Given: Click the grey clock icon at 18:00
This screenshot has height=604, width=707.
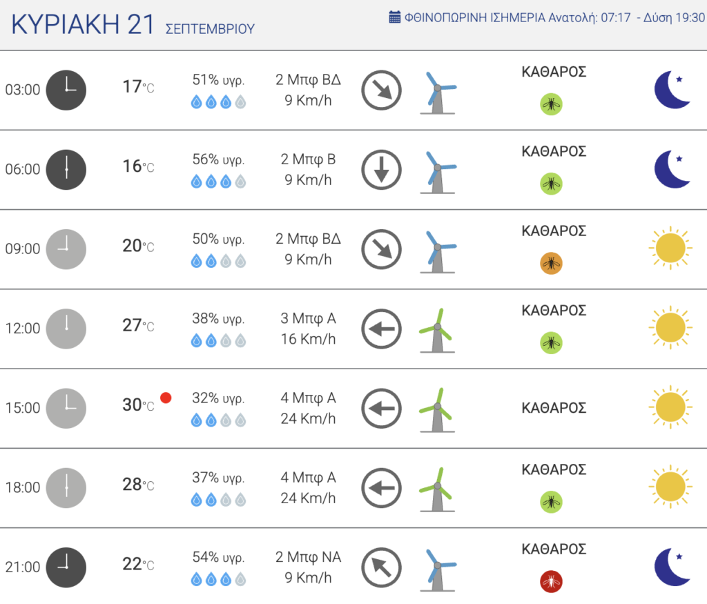Looking at the screenshot, I should 66,488.
